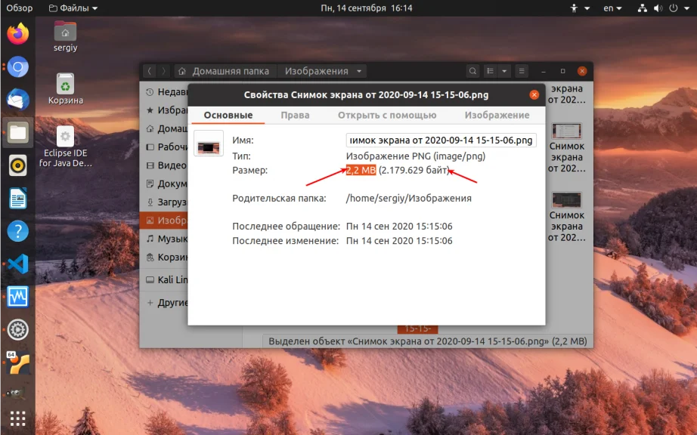This screenshot has height=435, width=697.
Task: Open Files hamburger menu
Action: tap(522, 71)
